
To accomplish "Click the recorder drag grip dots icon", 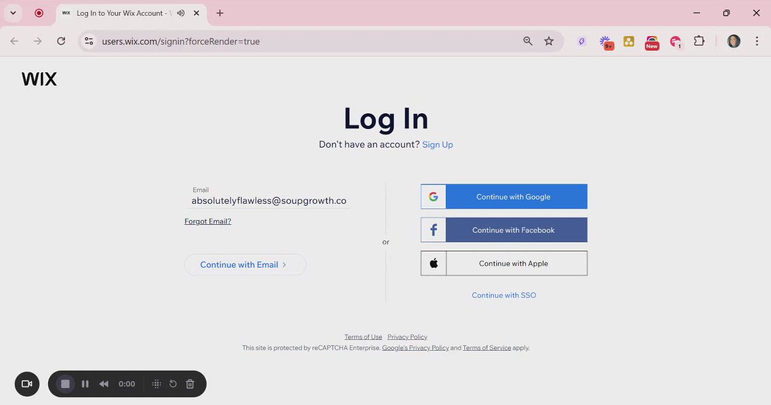I will (x=156, y=384).
